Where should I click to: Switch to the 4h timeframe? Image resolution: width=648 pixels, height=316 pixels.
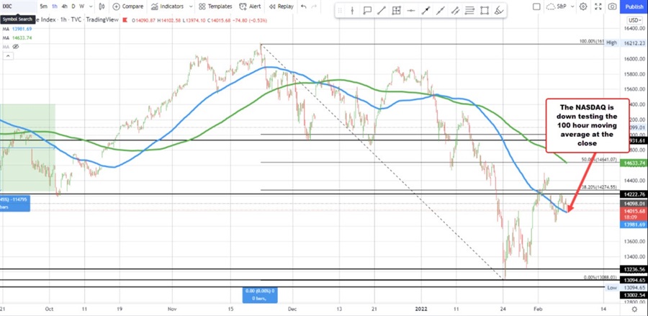(65, 6)
